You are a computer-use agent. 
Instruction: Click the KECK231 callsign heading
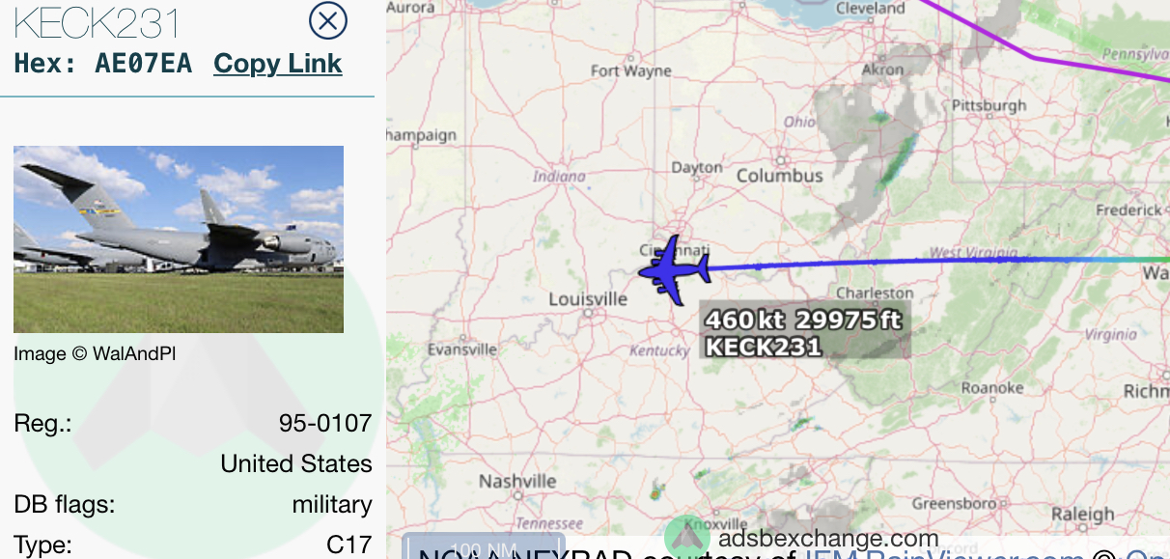pos(97,21)
